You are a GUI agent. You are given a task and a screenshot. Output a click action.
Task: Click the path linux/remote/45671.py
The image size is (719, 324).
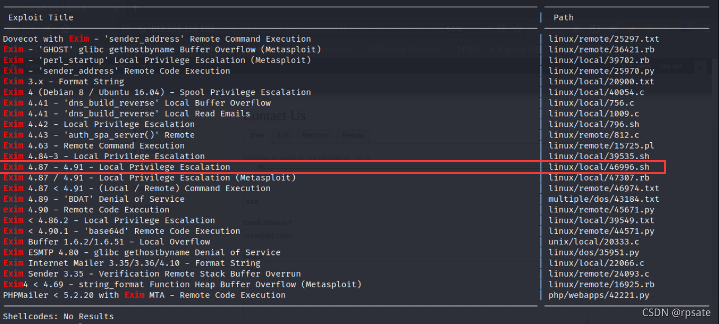tap(601, 210)
